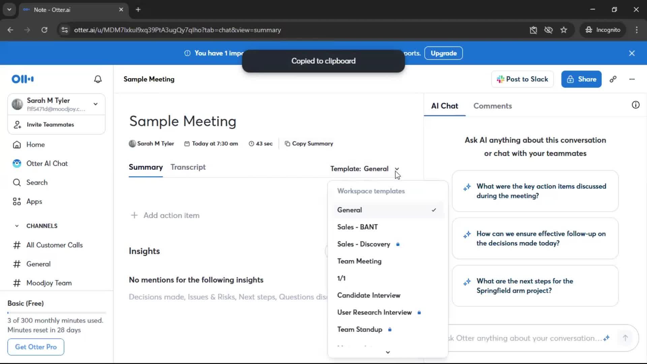Select the General template
This screenshot has width=647, height=364.
point(388,210)
